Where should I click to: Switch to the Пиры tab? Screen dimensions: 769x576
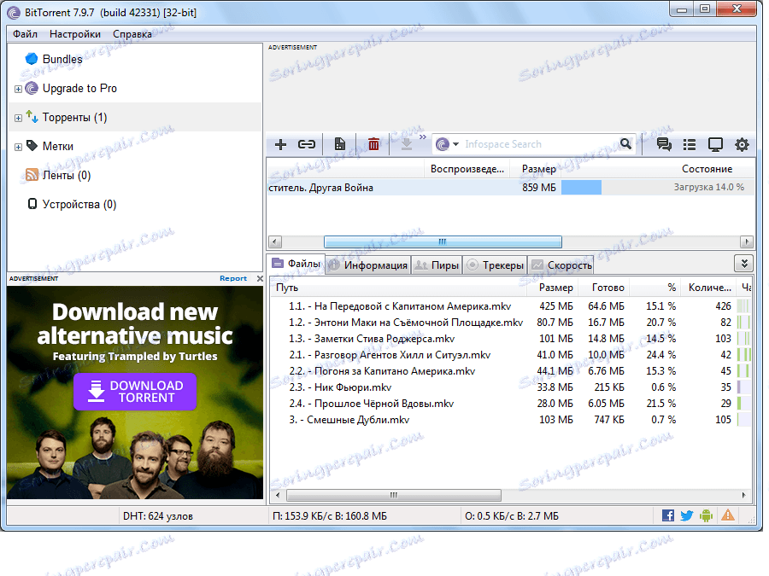point(437,265)
